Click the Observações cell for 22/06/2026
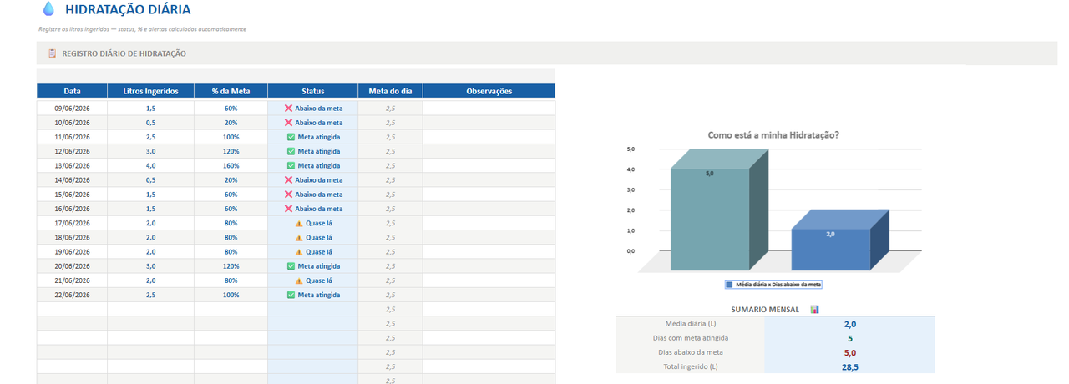 (x=489, y=295)
